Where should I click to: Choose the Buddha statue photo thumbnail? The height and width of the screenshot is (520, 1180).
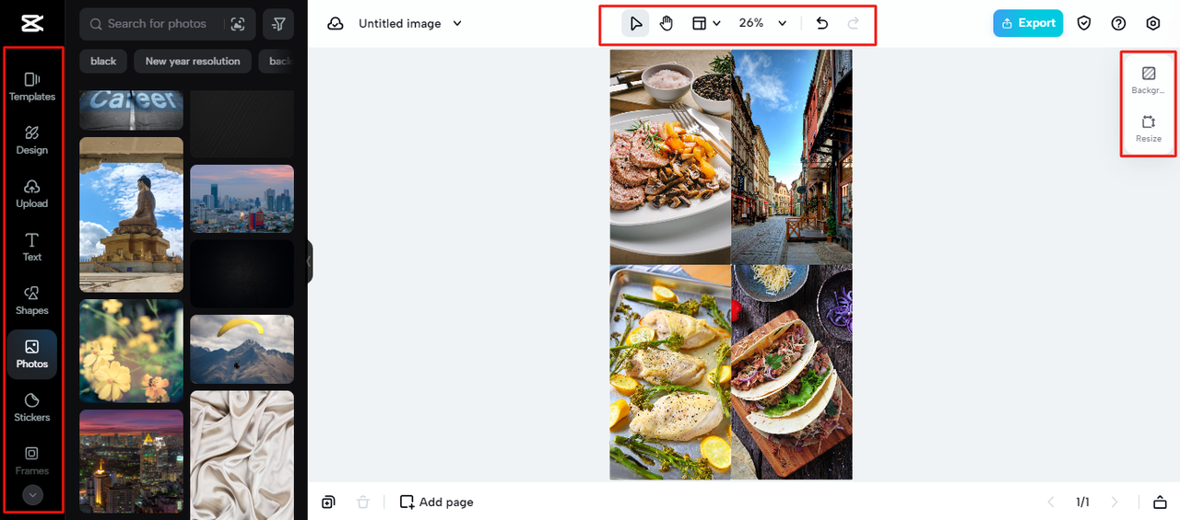pos(132,214)
